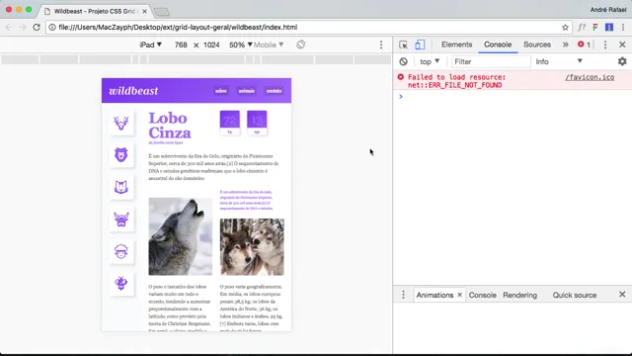This screenshot has height=356, width=632.
Task: Open the sobre nav link
Action: tap(221, 91)
